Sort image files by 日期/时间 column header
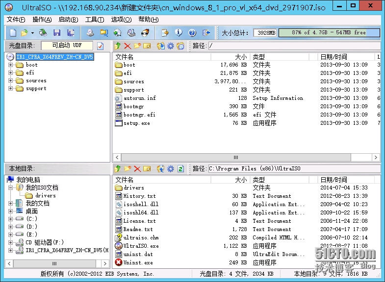The width and height of the screenshot is (385, 282). [x=346, y=57]
